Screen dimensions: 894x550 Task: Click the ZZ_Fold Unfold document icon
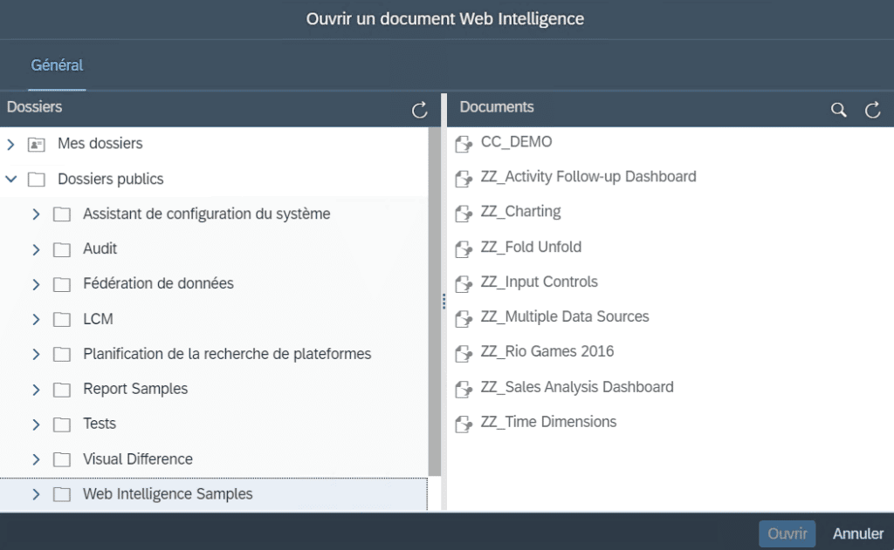464,248
